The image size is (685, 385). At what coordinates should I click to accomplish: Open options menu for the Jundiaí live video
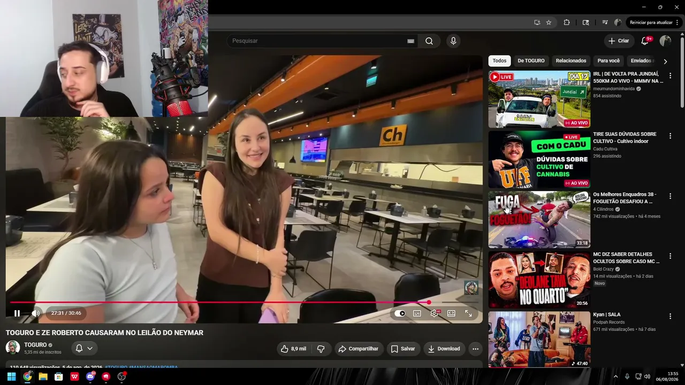pyautogui.click(x=670, y=76)
